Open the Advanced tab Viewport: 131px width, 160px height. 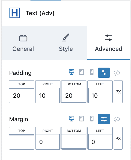click(109, 43)
